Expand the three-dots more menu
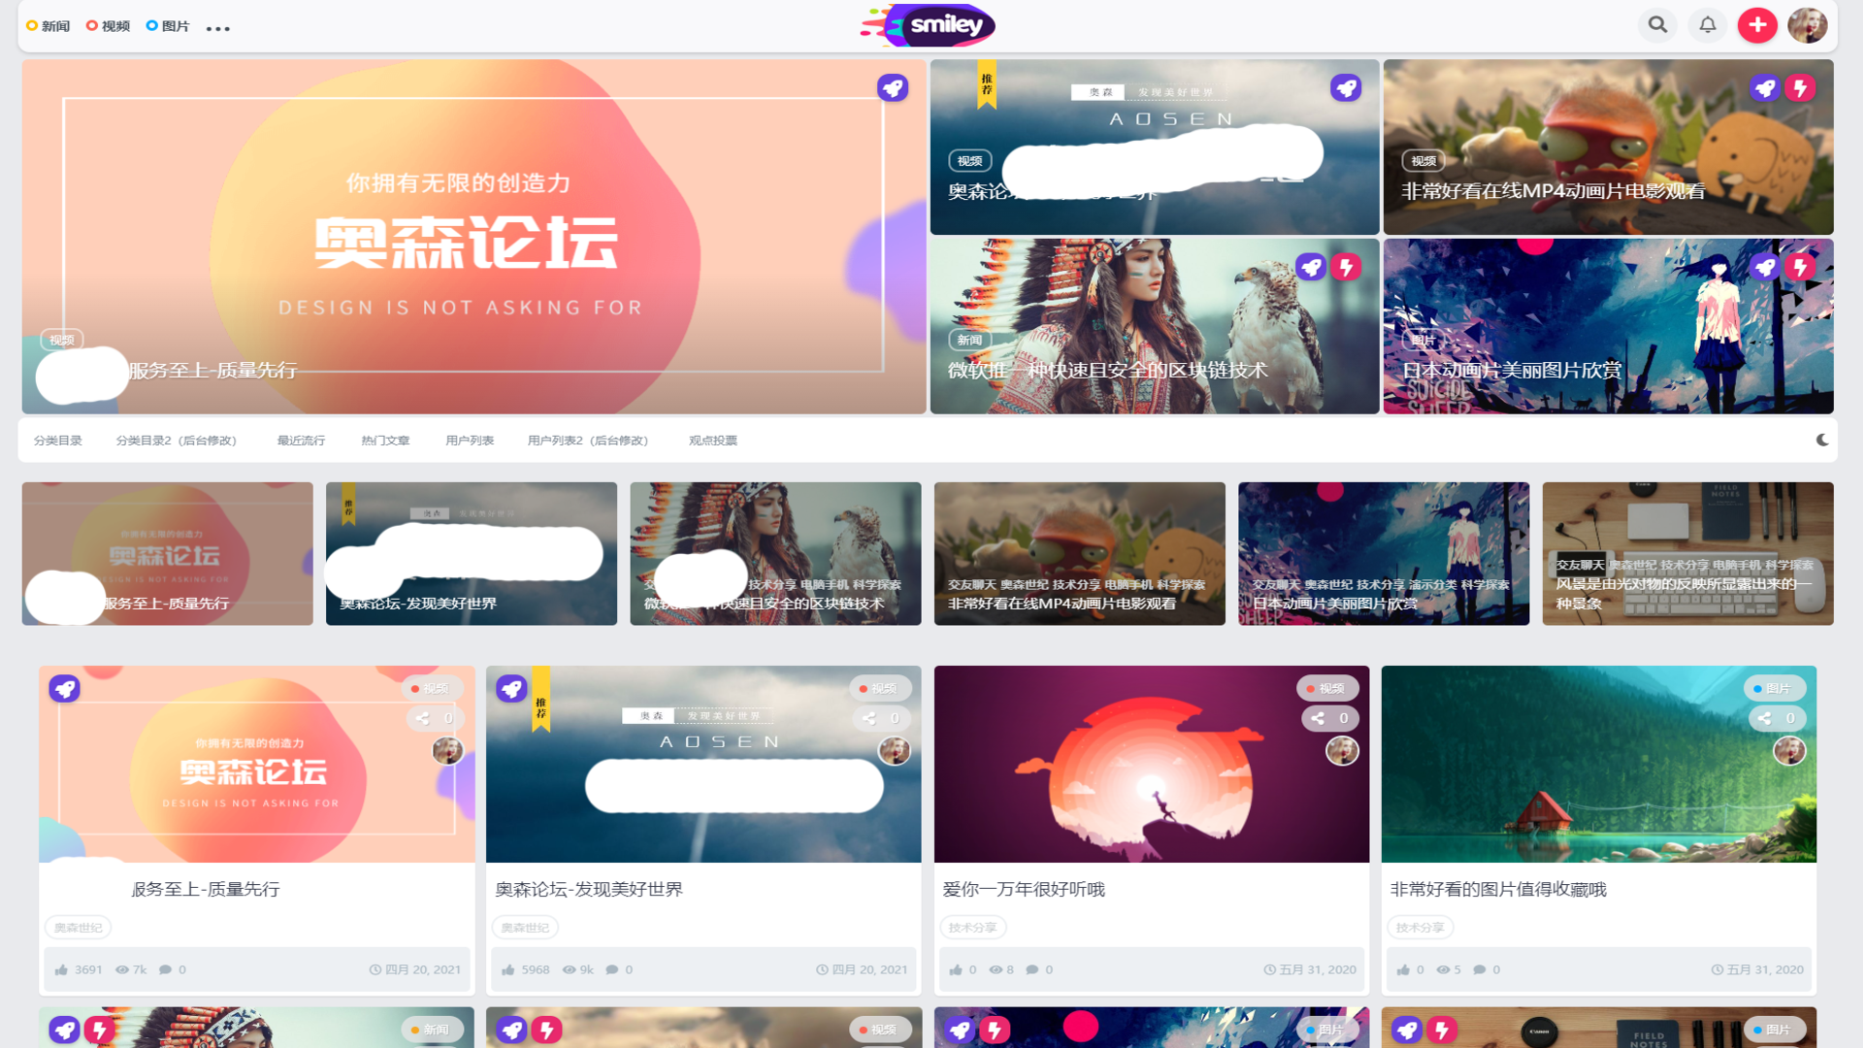Screen dimensions: 1863x1048 pos(218,28)
